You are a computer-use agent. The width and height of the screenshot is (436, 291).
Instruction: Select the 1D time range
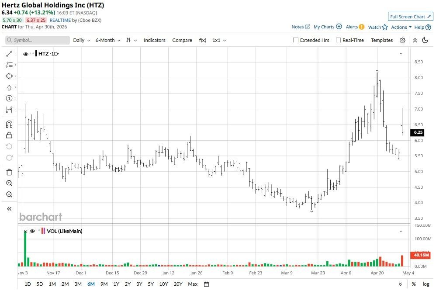point(28,284)
